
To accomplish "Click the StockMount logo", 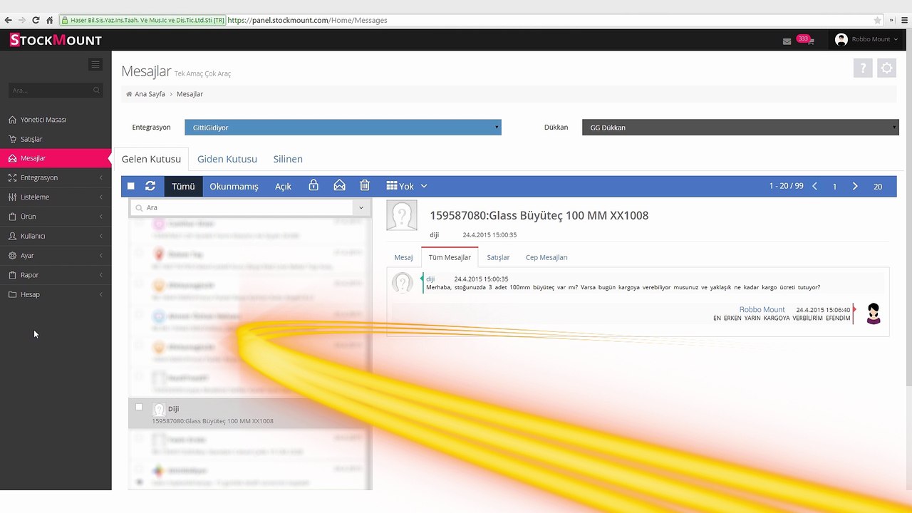I will [x=56, y=40].
